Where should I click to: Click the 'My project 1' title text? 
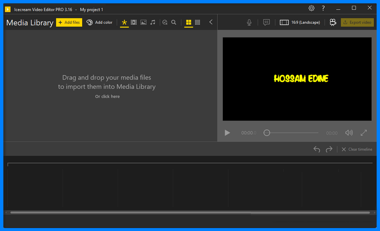tap(91, 10)
